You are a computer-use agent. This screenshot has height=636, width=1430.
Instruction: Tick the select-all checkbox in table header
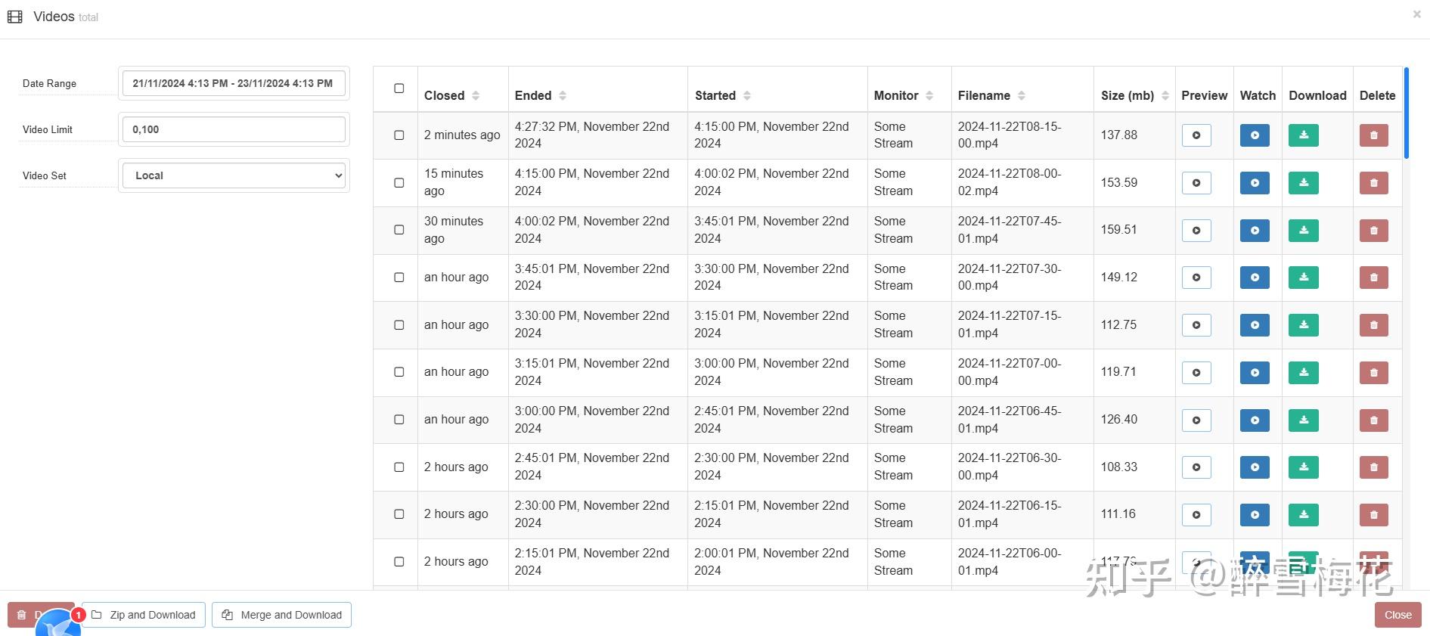coord(399,88)
